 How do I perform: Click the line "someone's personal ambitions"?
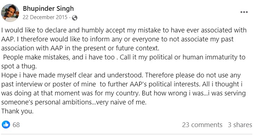pos(74,102)
